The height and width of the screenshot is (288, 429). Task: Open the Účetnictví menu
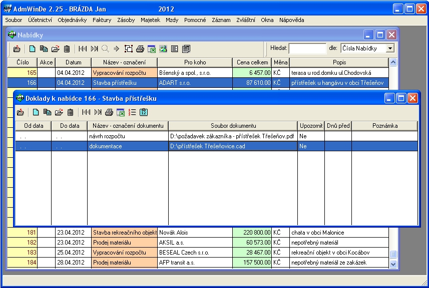tap(40, 20)
